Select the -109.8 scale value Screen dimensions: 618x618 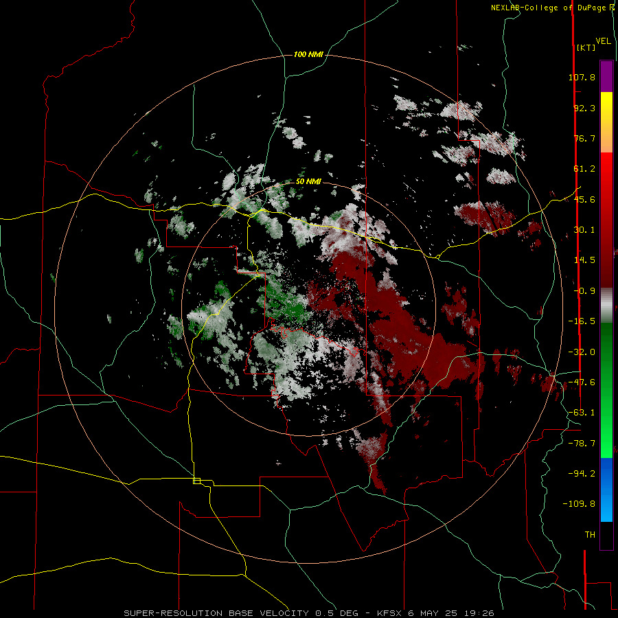tap(579, 504)
